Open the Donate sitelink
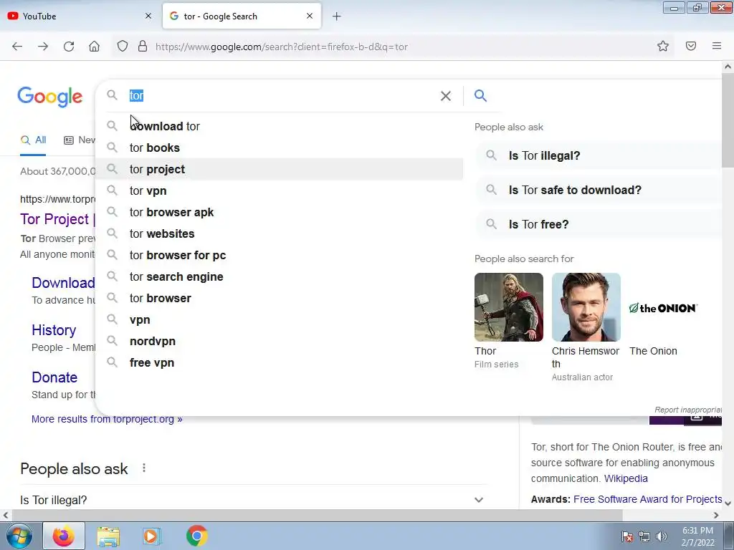 [54, 377]
